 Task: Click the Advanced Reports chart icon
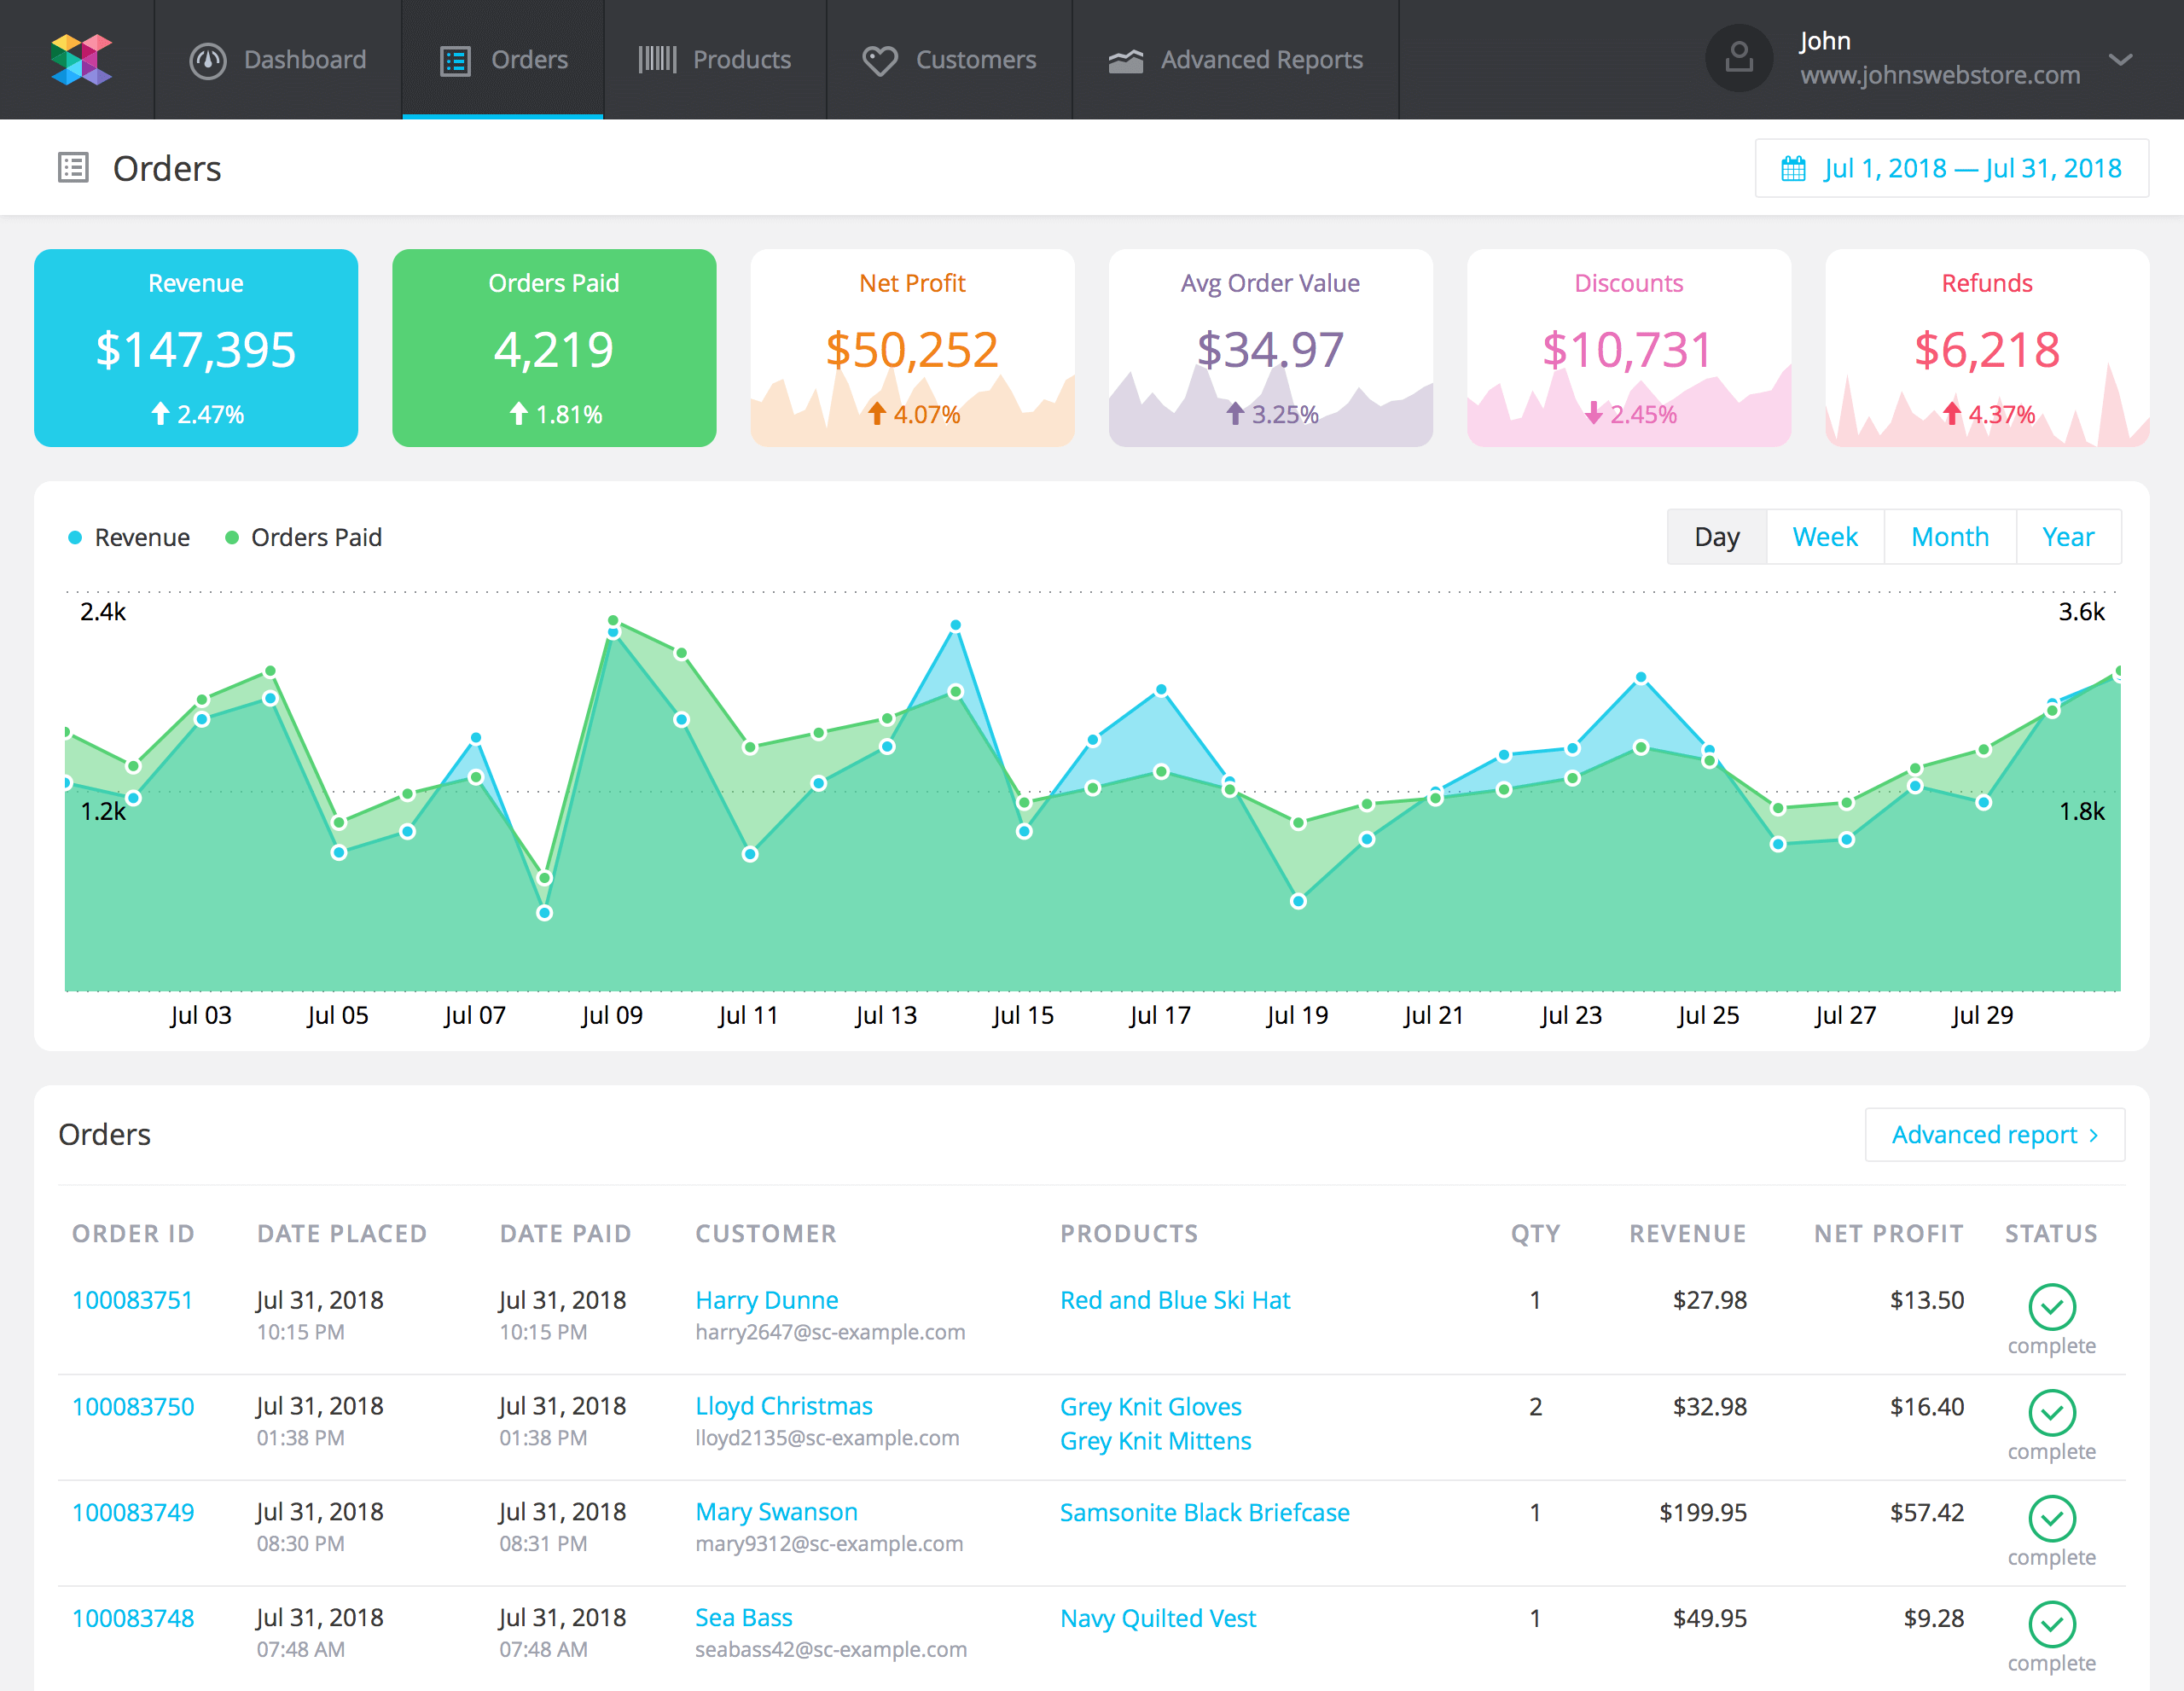[1125, 61]
